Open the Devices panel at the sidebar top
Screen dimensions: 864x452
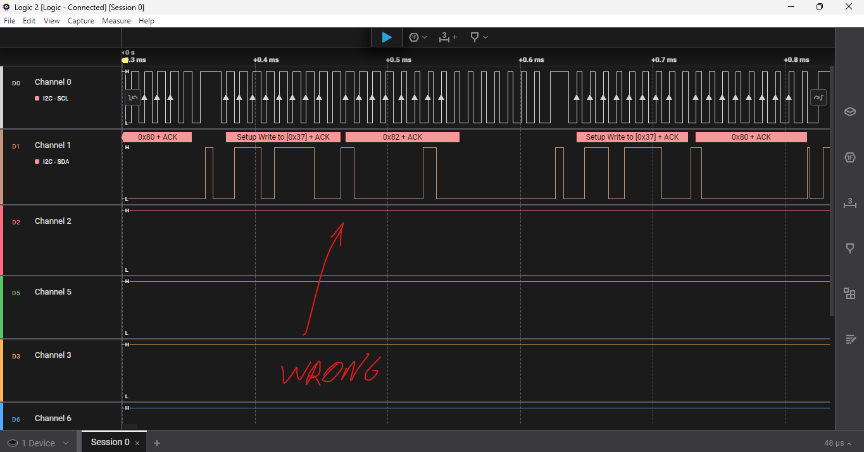849,111
